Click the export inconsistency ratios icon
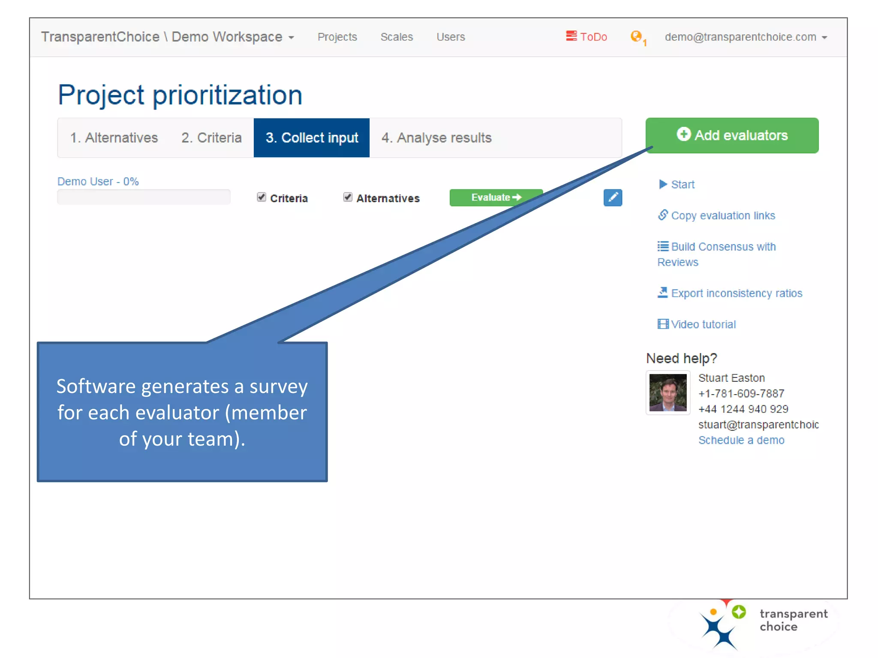Screen dimensions: 878x658 pos(663,293)
